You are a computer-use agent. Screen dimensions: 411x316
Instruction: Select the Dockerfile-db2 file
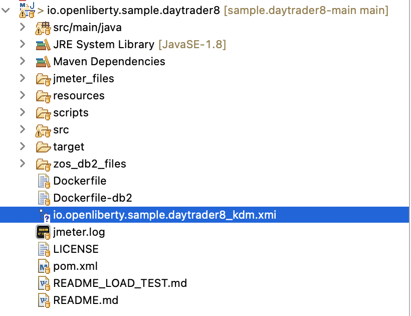[x=92, y=198]
